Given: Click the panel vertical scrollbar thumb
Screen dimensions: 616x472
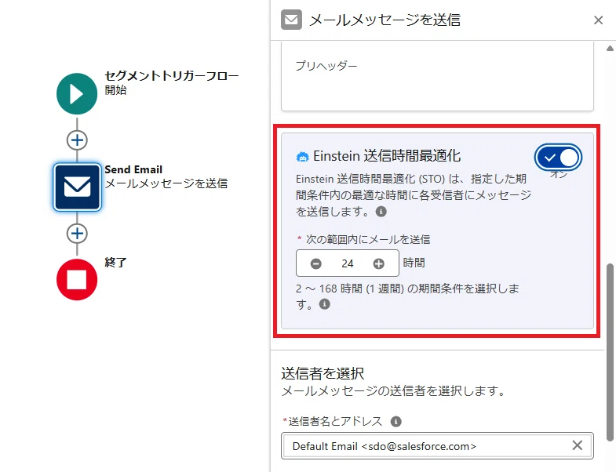Looking at the screenshot, I should (x=610, y=351).
